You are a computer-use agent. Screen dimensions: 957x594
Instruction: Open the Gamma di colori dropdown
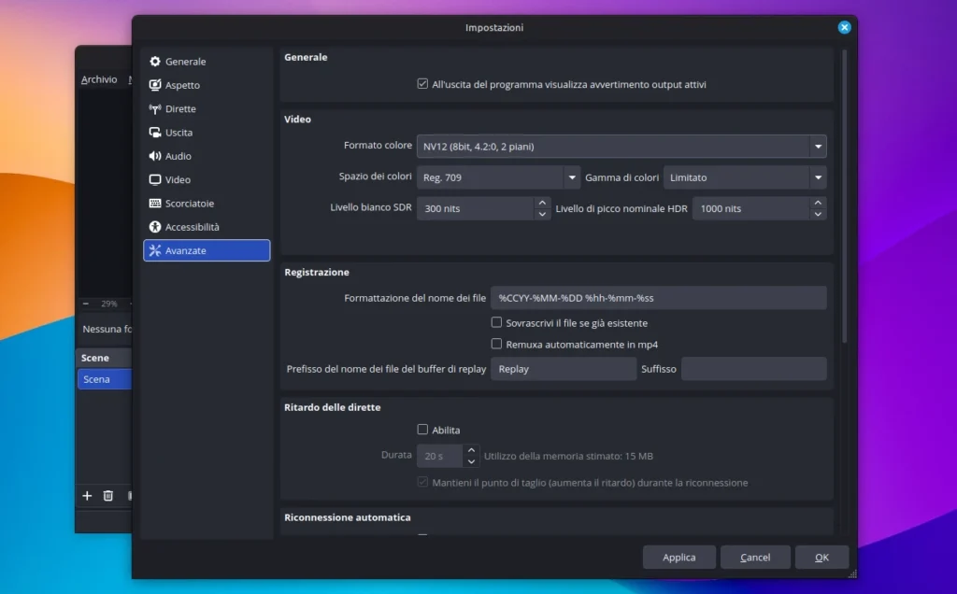click(744, 177)
